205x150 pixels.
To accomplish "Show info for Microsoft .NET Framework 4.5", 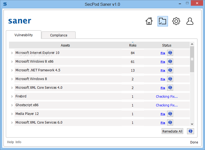I will coord(170,70).
